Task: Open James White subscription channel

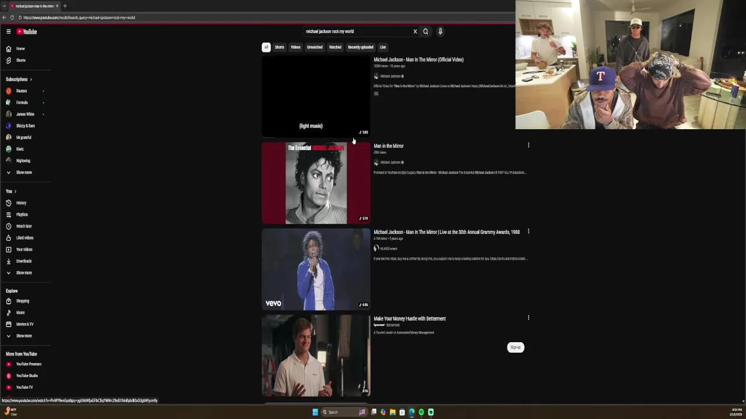Action: point(26,114)
